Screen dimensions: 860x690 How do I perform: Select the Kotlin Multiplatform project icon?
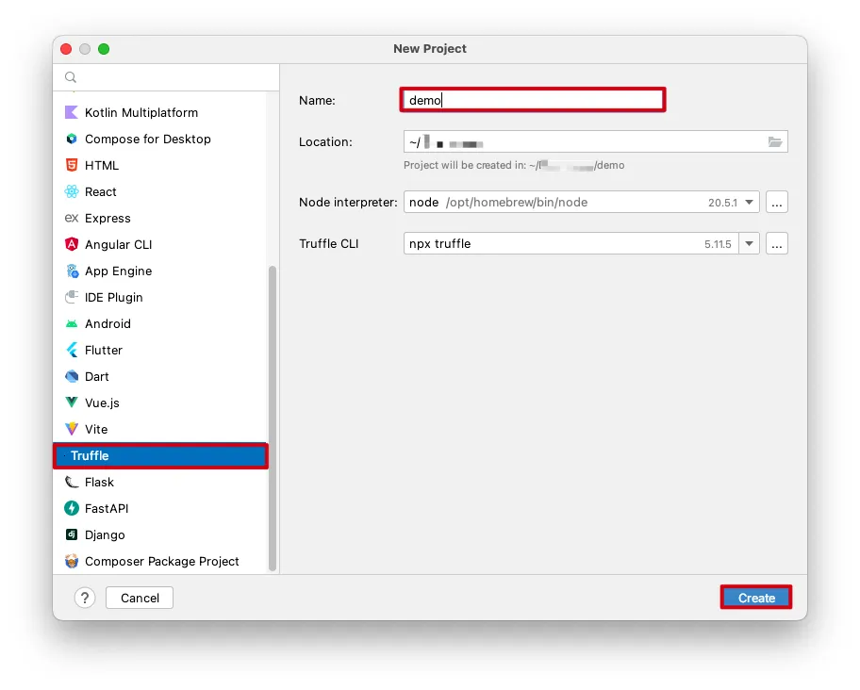[72, 112]
